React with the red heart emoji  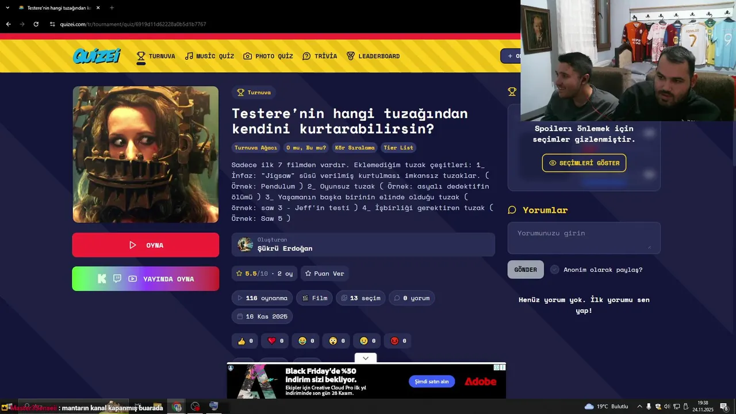click(275, 341)
